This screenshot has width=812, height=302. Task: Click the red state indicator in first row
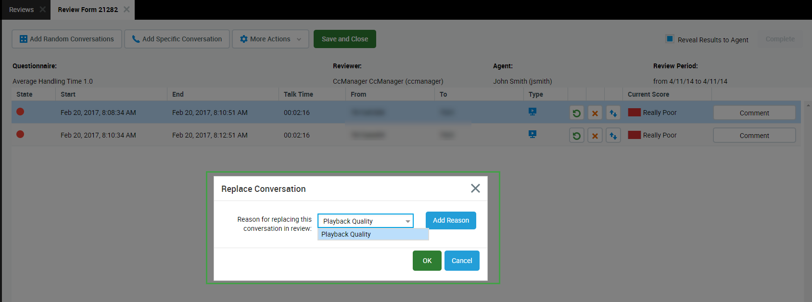click(20, 112)
